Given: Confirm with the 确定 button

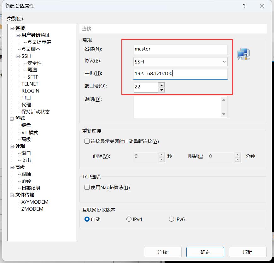Looking at the screenshot, I should [x=205, y=252].
